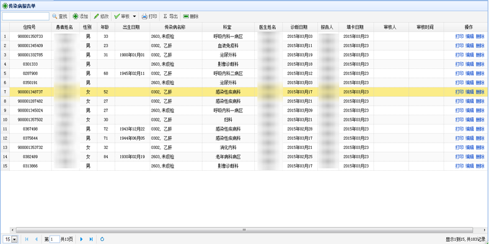Sort by the 诊断日期 column header

click(x=300, y=27)
